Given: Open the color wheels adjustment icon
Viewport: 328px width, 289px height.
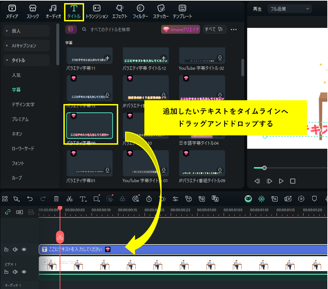Looking at the screenshot, I should click(122, 199).
